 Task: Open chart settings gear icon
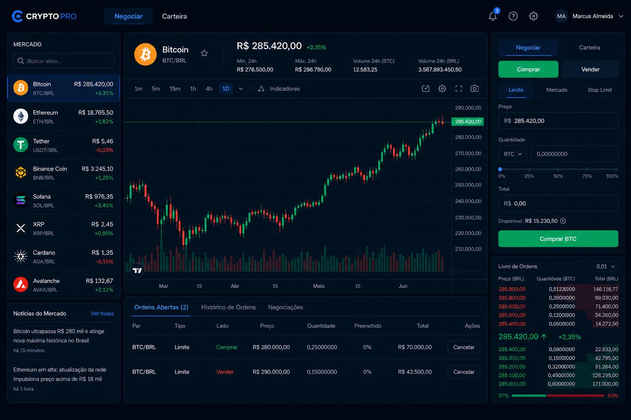coord(442,89)
